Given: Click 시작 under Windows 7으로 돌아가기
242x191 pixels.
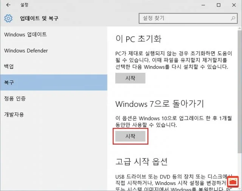Looking at the screenshot, I should [130, 136].
